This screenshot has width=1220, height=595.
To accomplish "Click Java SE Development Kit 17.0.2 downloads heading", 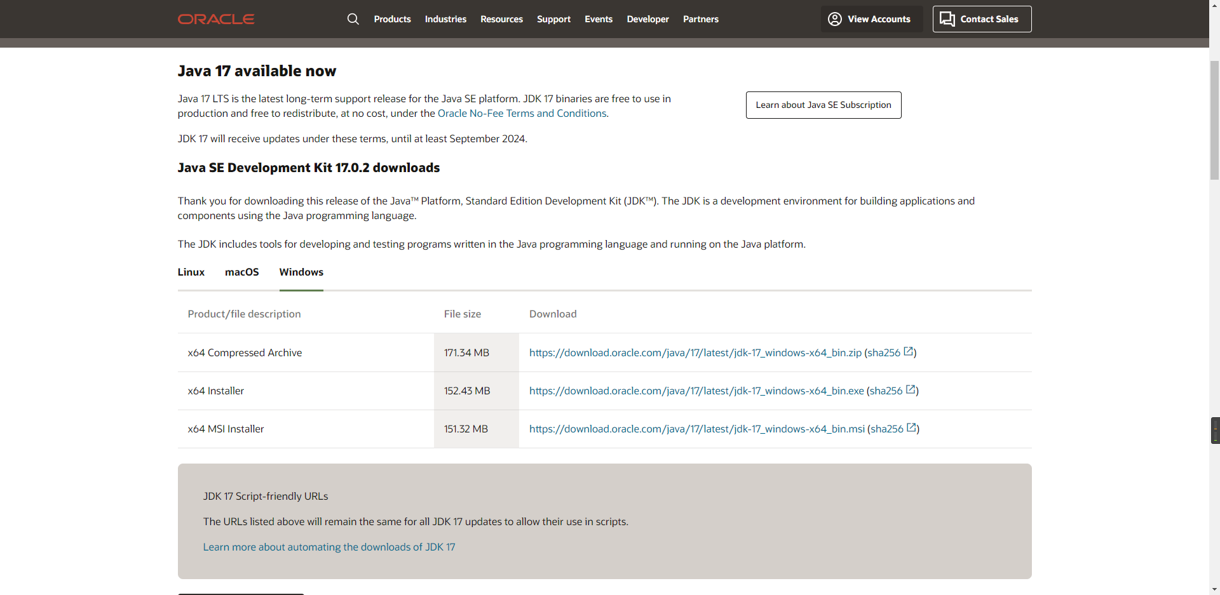I will coord(309,168).
